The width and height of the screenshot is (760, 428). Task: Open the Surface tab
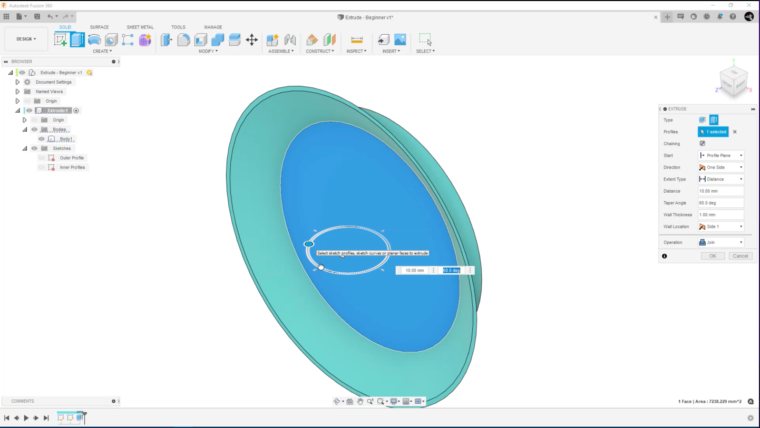pos(99,27)
